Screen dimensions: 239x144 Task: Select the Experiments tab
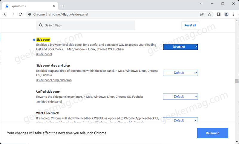[x=30, y=6]
